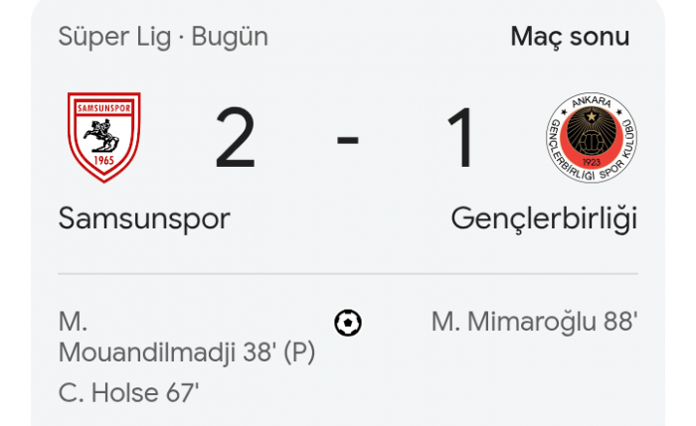Click the Gençlerbirliği club crest
Image resolution: width=696 pixels, height=426 pixels.
592,137
